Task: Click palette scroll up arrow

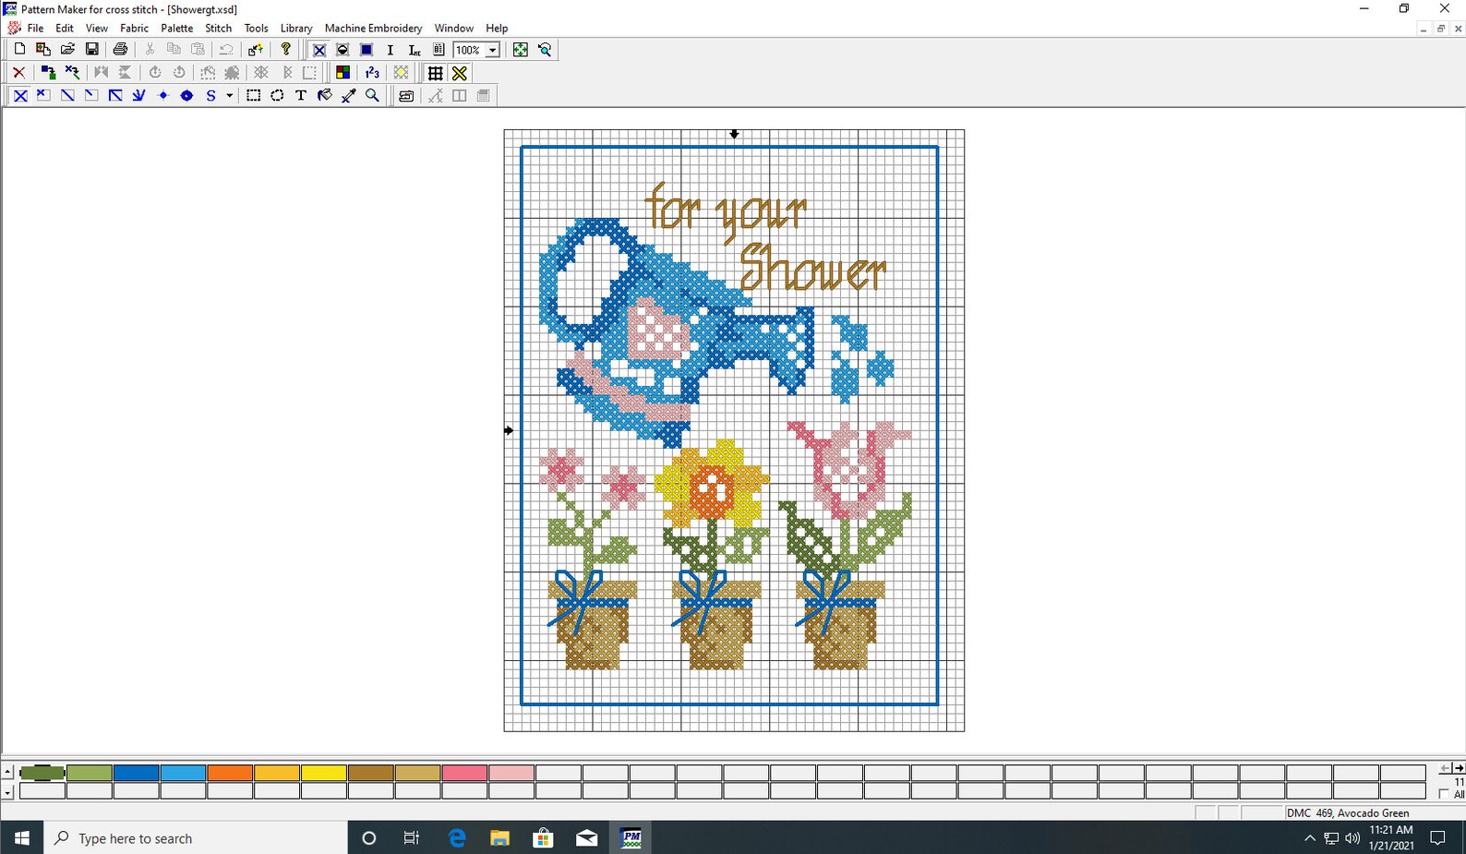Action: [7, 772]
